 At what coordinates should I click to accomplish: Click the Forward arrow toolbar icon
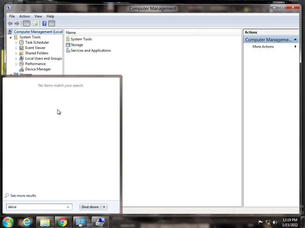point(17,24)
